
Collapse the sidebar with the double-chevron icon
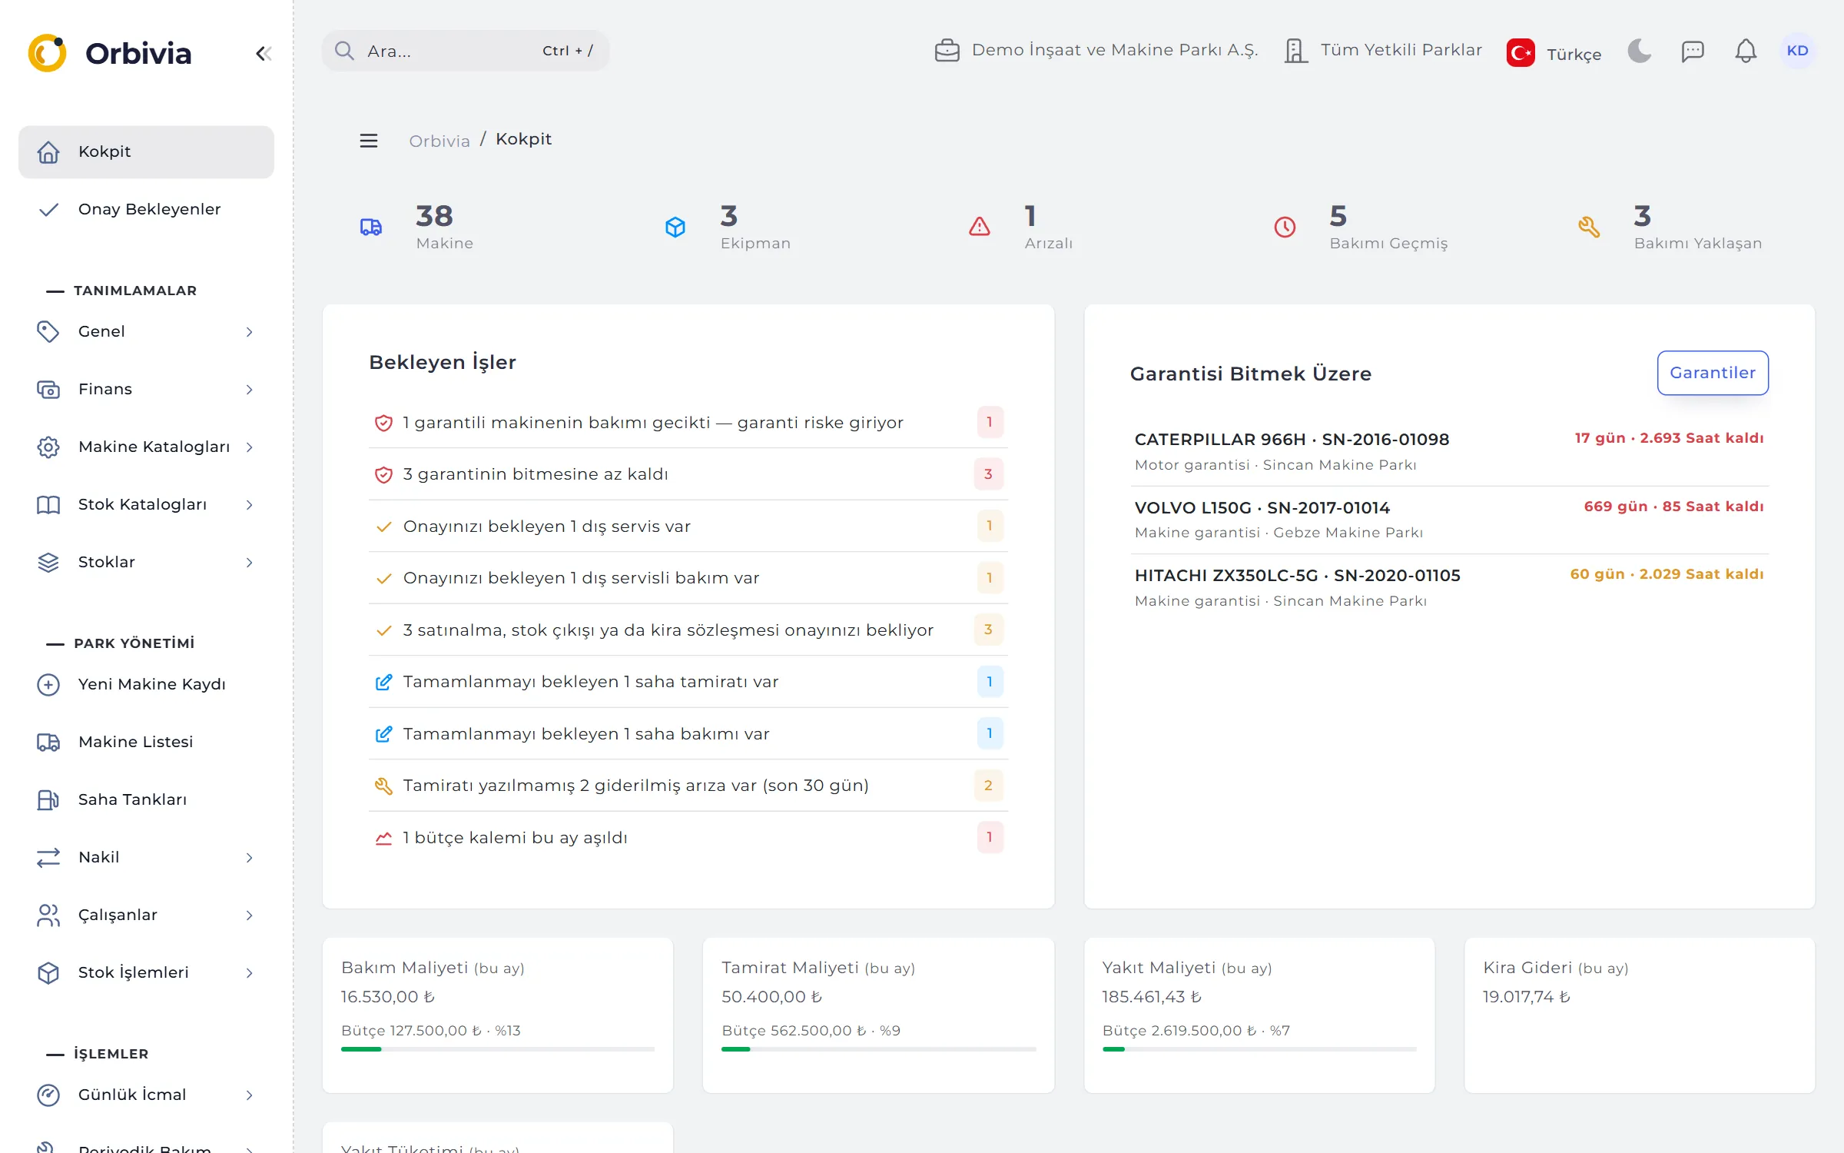pyautogui.click(x=264, y=54)
